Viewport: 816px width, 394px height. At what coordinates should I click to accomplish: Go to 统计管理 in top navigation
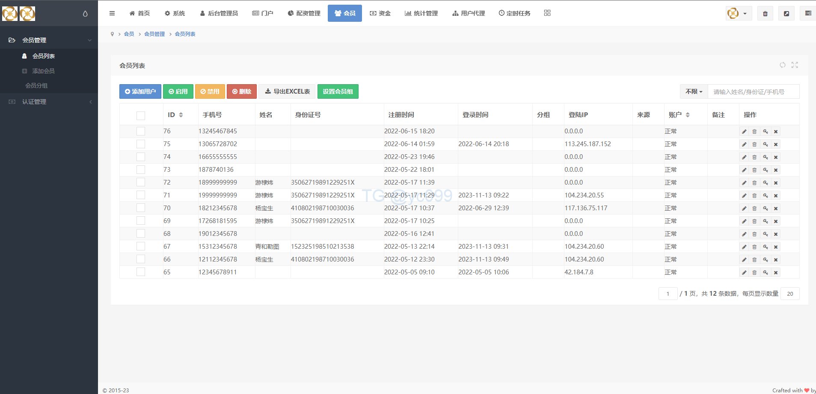pyautogui.click(x=421, y=13)
